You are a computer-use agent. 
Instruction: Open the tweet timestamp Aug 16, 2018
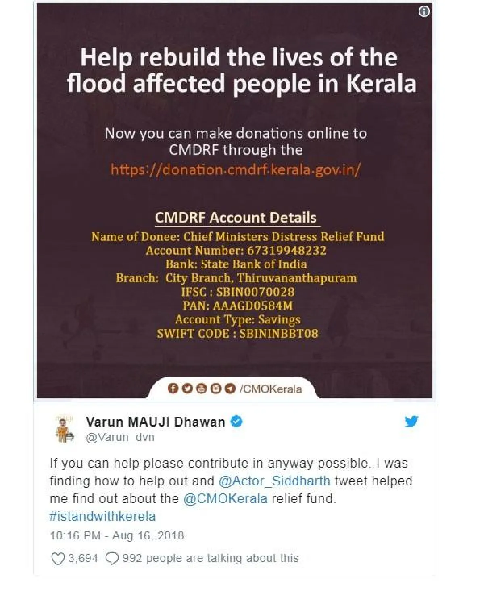click(x=117, y=536)
